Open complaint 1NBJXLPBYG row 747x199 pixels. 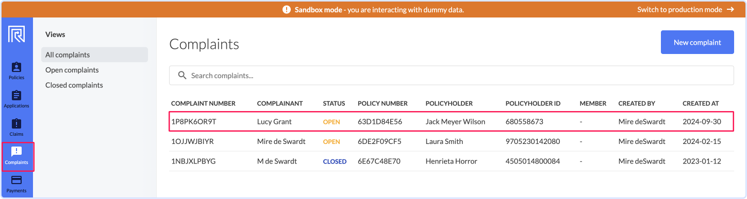point(451,161)
